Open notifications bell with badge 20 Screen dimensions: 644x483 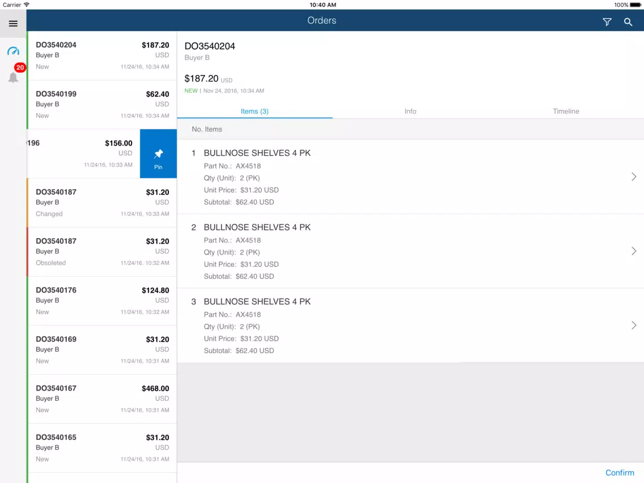pos(14,77)
